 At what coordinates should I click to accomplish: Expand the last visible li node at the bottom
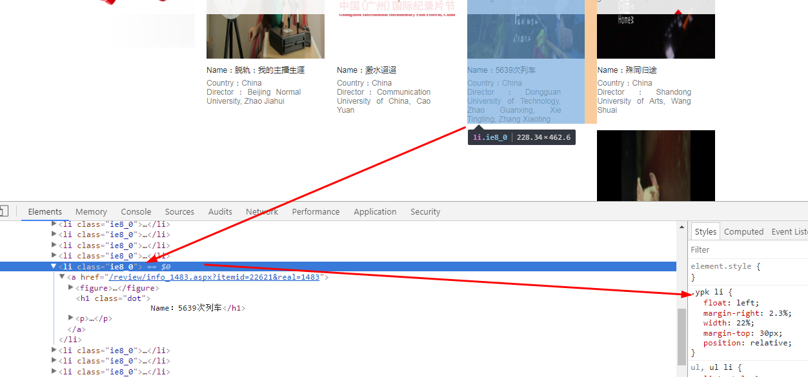(x=54, y=371)
